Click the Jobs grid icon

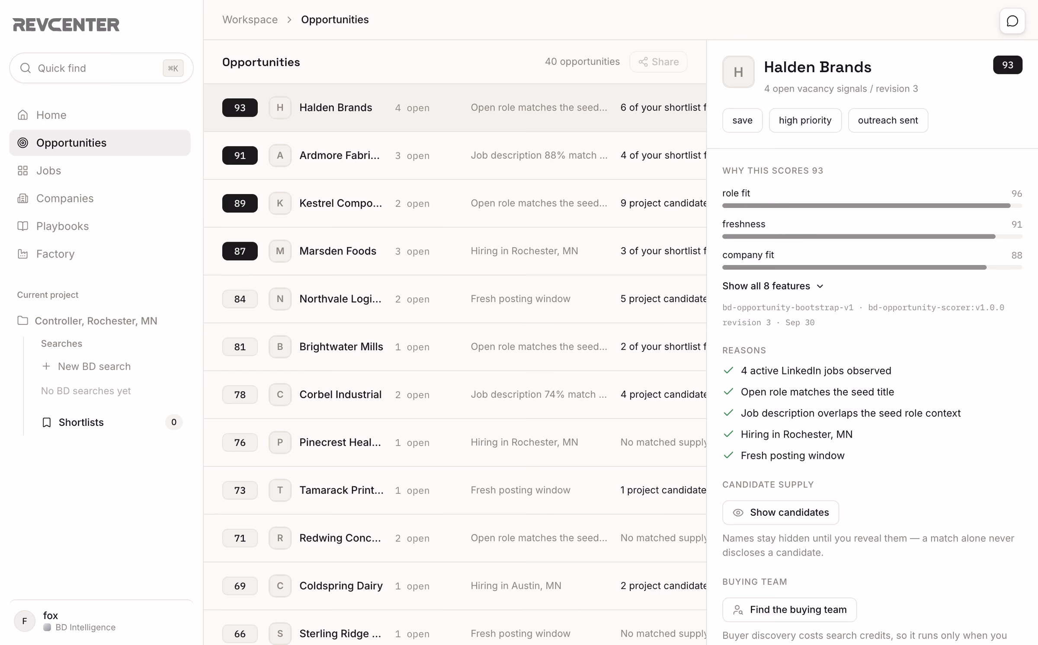click(23, 170)
